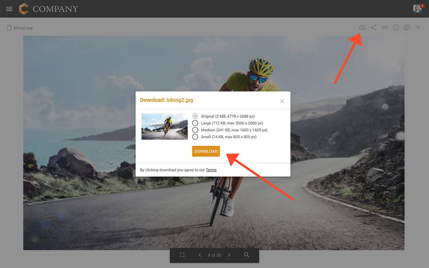The image size is (429, 268).
Task: Click the cloud download icon
Action: coord(362,27)
